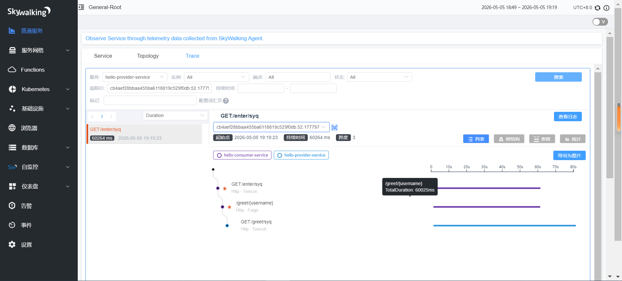Switch trace view to 树结构

(509, 139)
